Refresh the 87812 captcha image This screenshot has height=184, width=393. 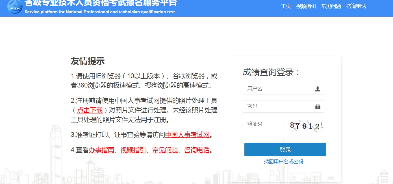tap(306, 126)
